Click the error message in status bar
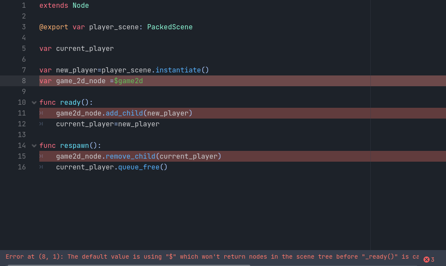This screenshot has height=266, width=446. 212,257
